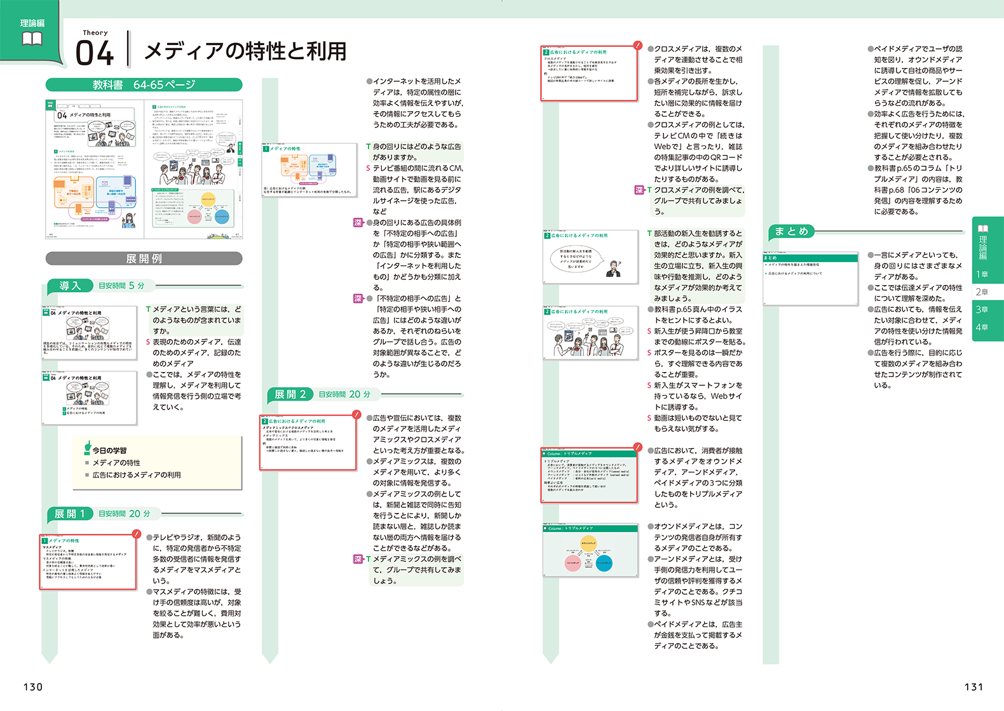
Task: Click the 深 icon beside メディアミックスの例を調べて
Action: (x=358, y=559)
